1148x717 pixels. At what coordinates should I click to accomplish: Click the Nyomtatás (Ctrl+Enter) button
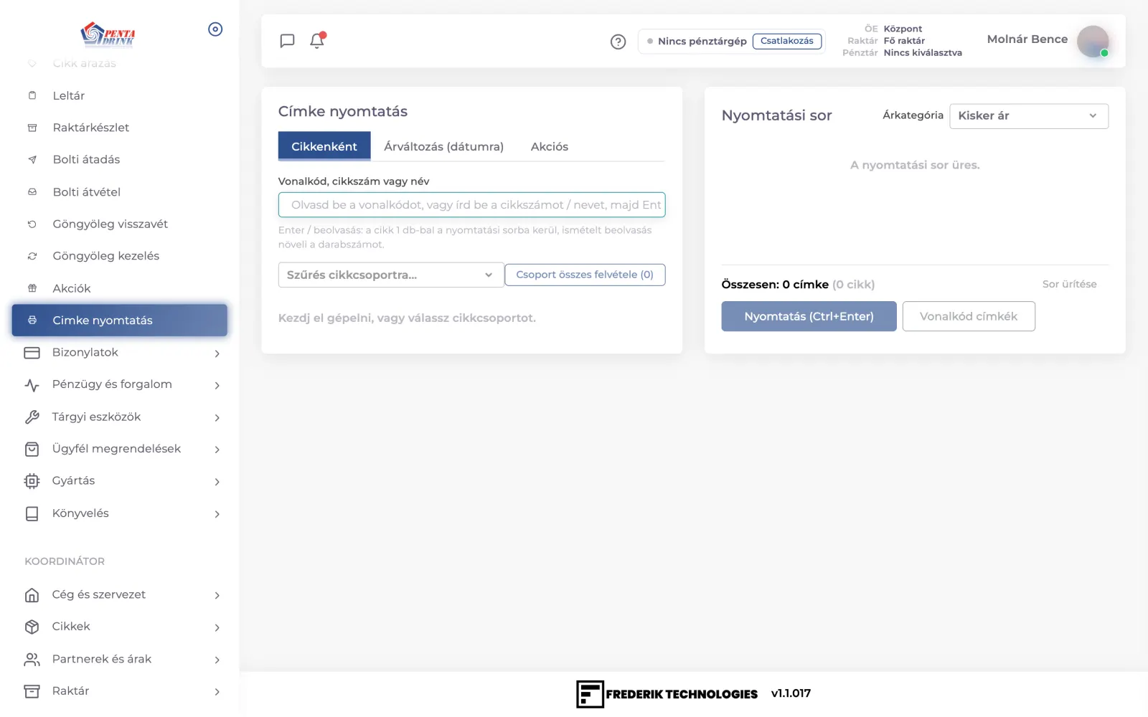809,316
